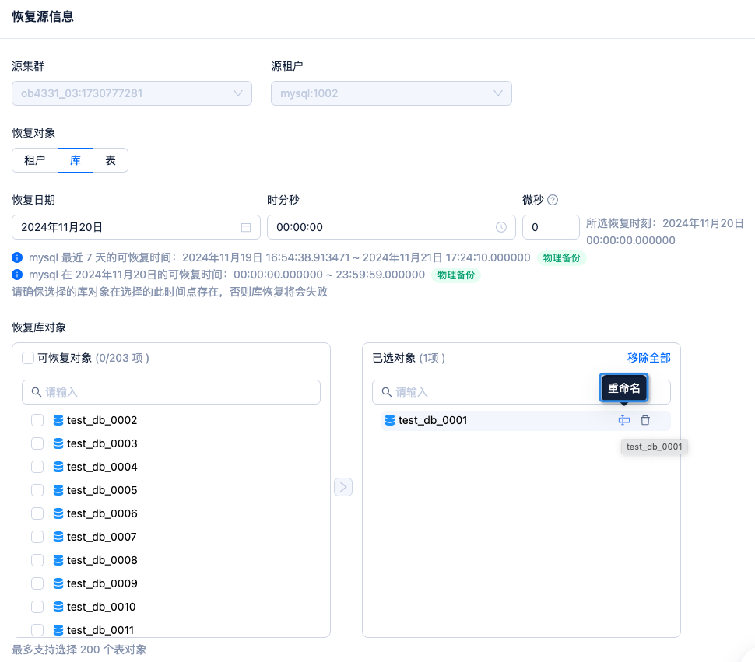Click the database icon of test_db_0003
Image resolution: width=755 pixels, height=662 pixels.
pos(58,443)
